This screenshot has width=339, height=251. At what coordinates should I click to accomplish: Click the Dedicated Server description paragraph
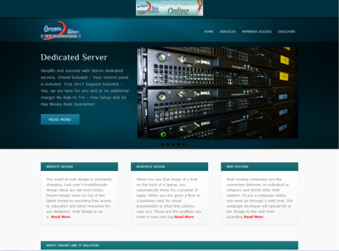pos(85,88)
